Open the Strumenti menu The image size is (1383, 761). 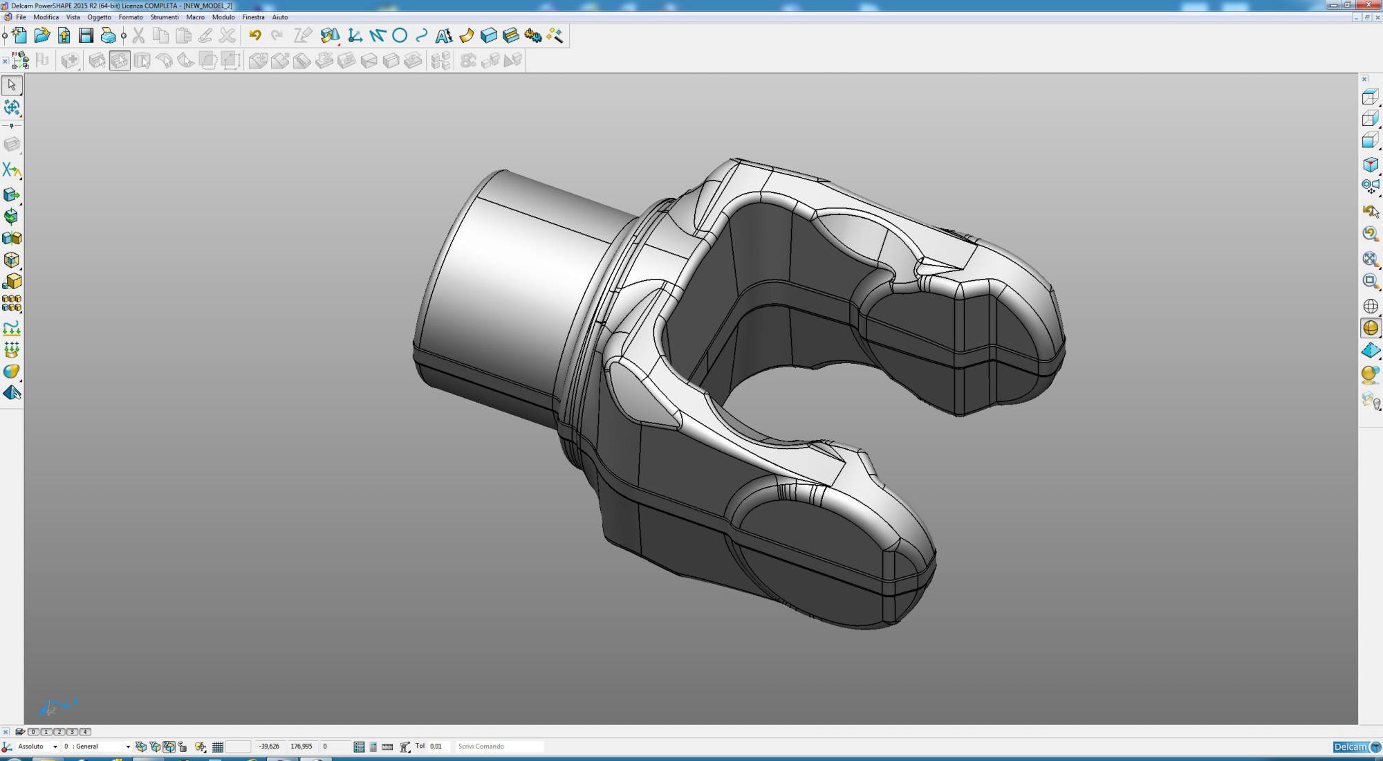(x=165, y=17)
